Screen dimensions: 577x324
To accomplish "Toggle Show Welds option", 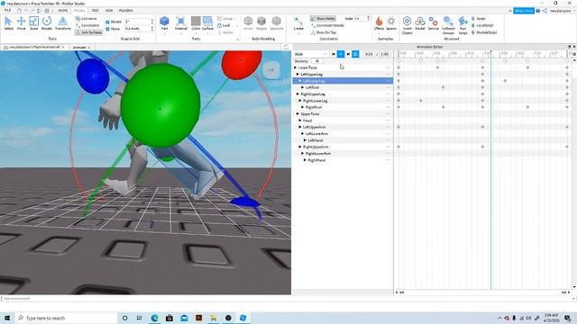I will 323,18.
